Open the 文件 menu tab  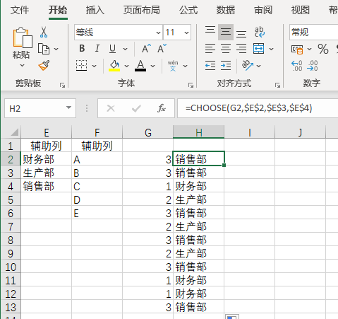tap(20, 10)
